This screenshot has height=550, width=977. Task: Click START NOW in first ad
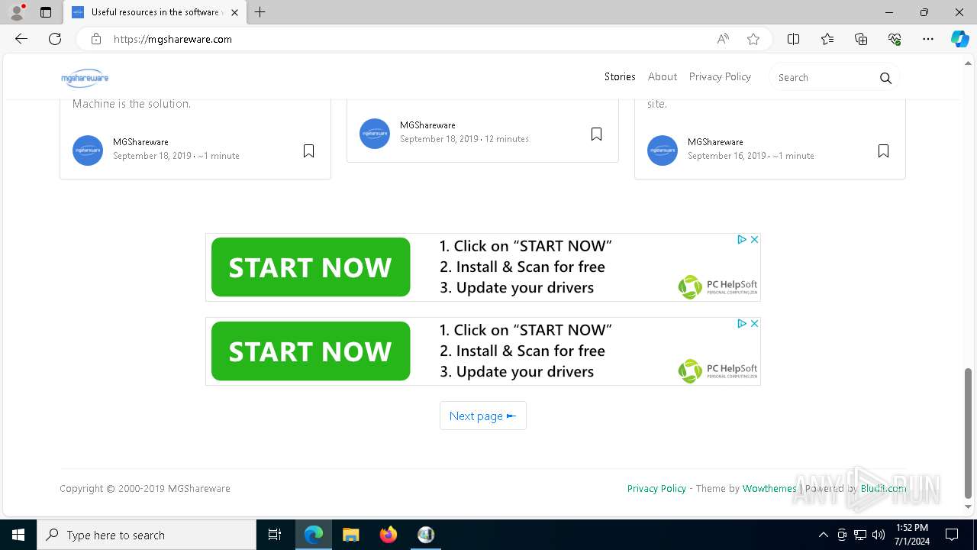coord(310,267)
